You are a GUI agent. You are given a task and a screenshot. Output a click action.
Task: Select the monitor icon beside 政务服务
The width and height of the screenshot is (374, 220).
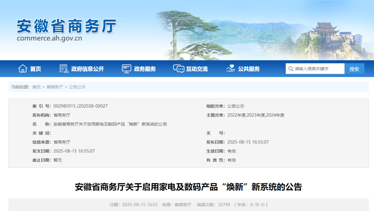pyautogui.click(x=126, y=68)
